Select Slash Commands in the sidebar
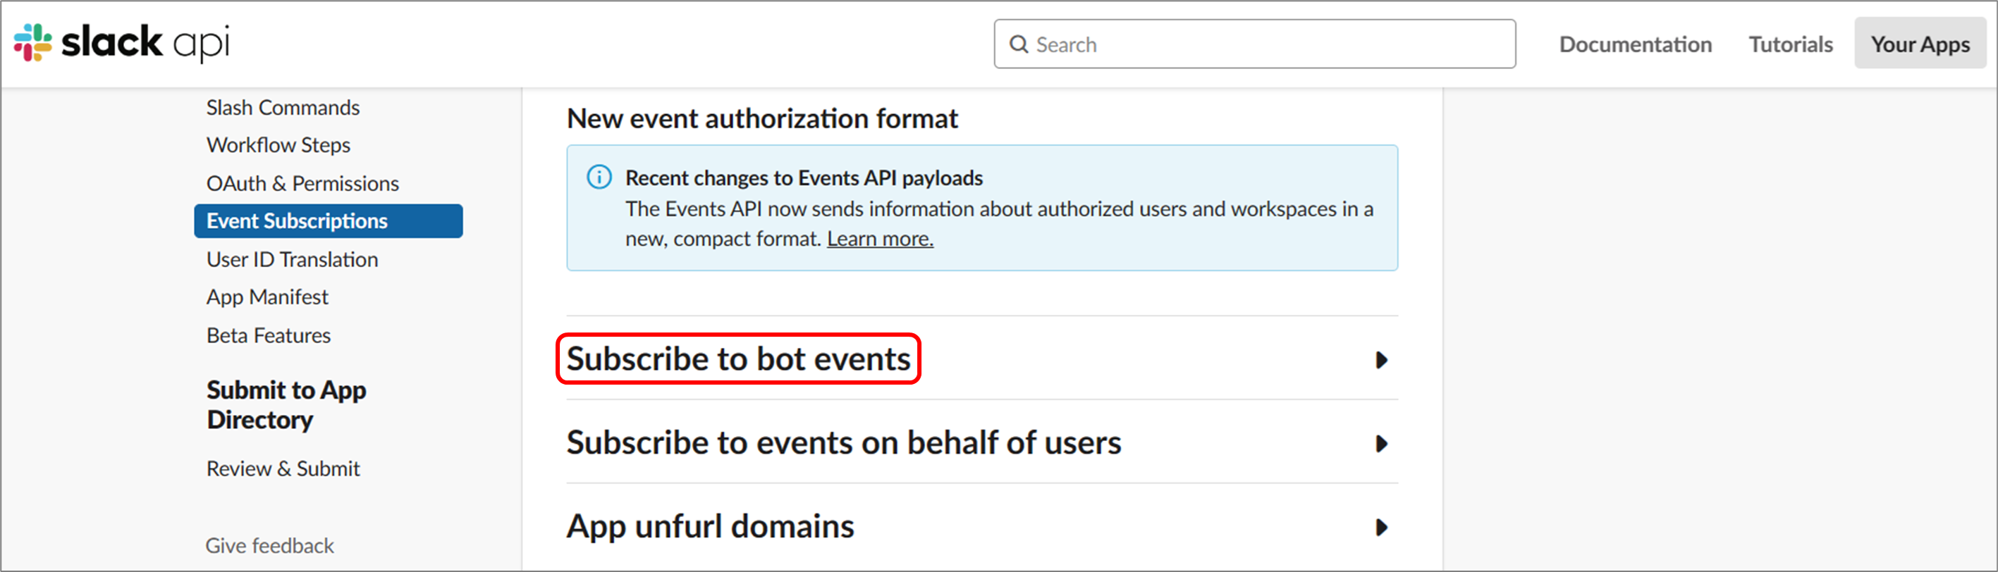 pyautogui.click(x=283, y=108)
